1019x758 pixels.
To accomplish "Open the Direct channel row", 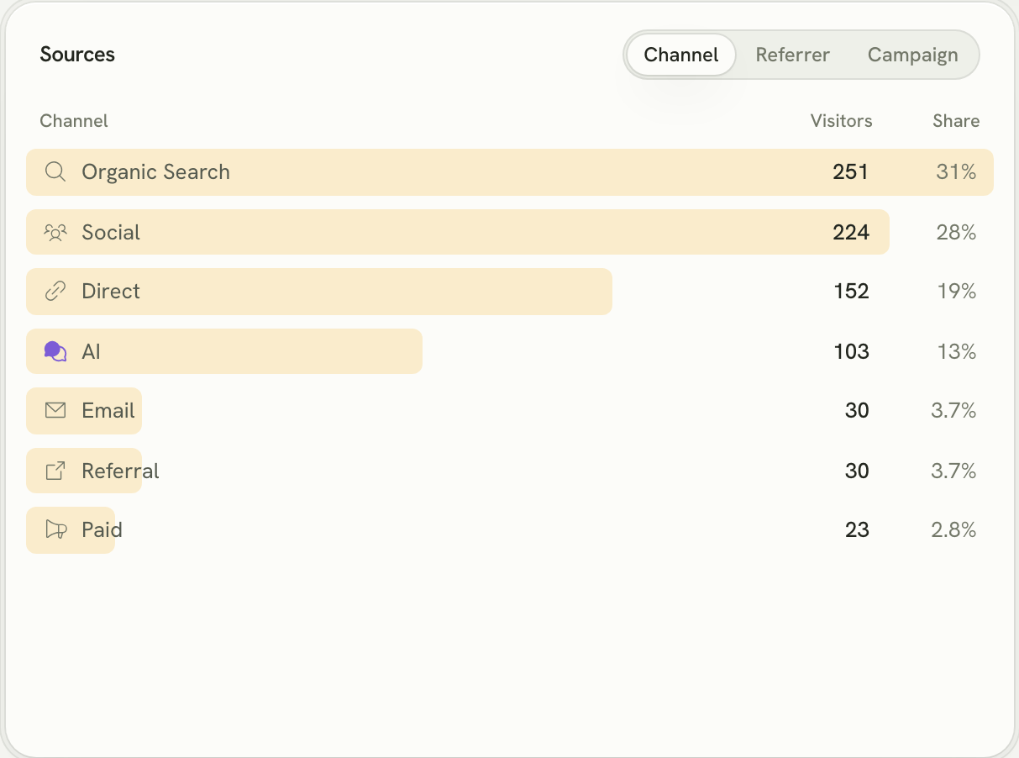I will [x=510, y=292].
